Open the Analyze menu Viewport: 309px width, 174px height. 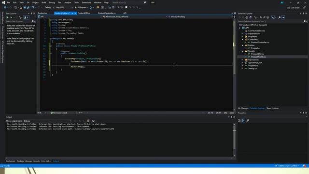pos(68,2)
